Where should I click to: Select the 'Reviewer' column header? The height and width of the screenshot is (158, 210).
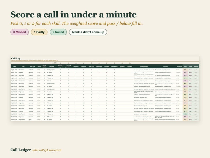[179, 66]
